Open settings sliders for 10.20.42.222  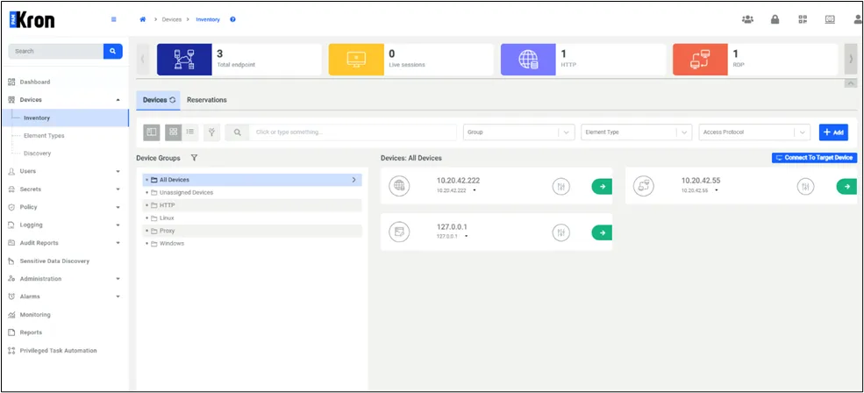(561, 187)
